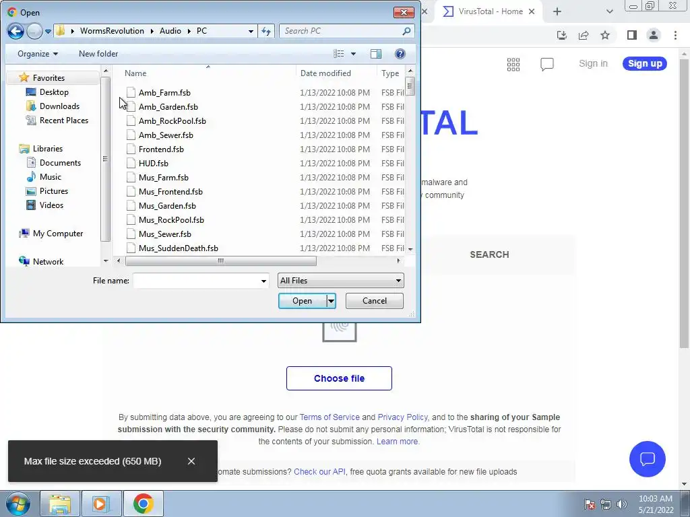Go back using the dialog's Back arrow

click(15, 31)
